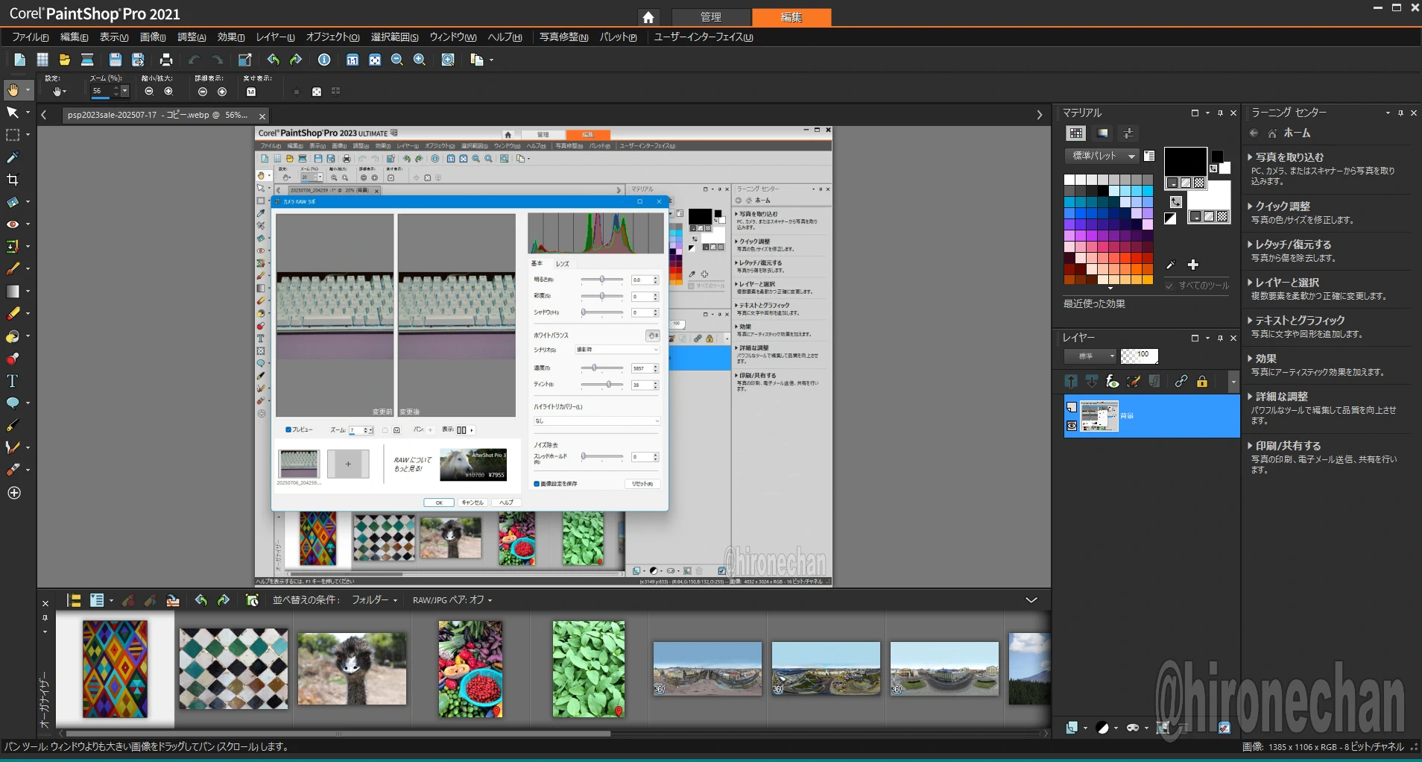Open レタッチ/復元する link
The height and width of the screenshot is (762, 1422).
(1293, 245)
